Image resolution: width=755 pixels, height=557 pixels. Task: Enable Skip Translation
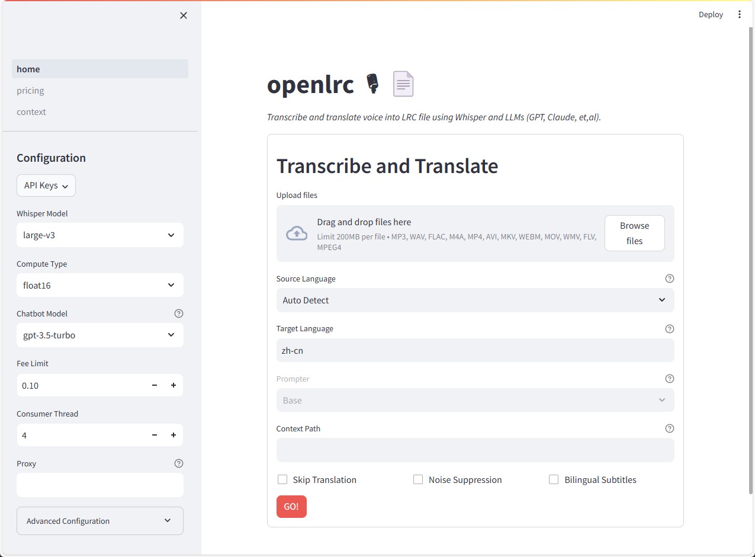click(x=282, y=479)
